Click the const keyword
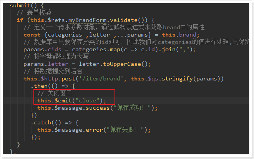Image resolution: width=254 pixels, height=159 pixels. point(32,35)
